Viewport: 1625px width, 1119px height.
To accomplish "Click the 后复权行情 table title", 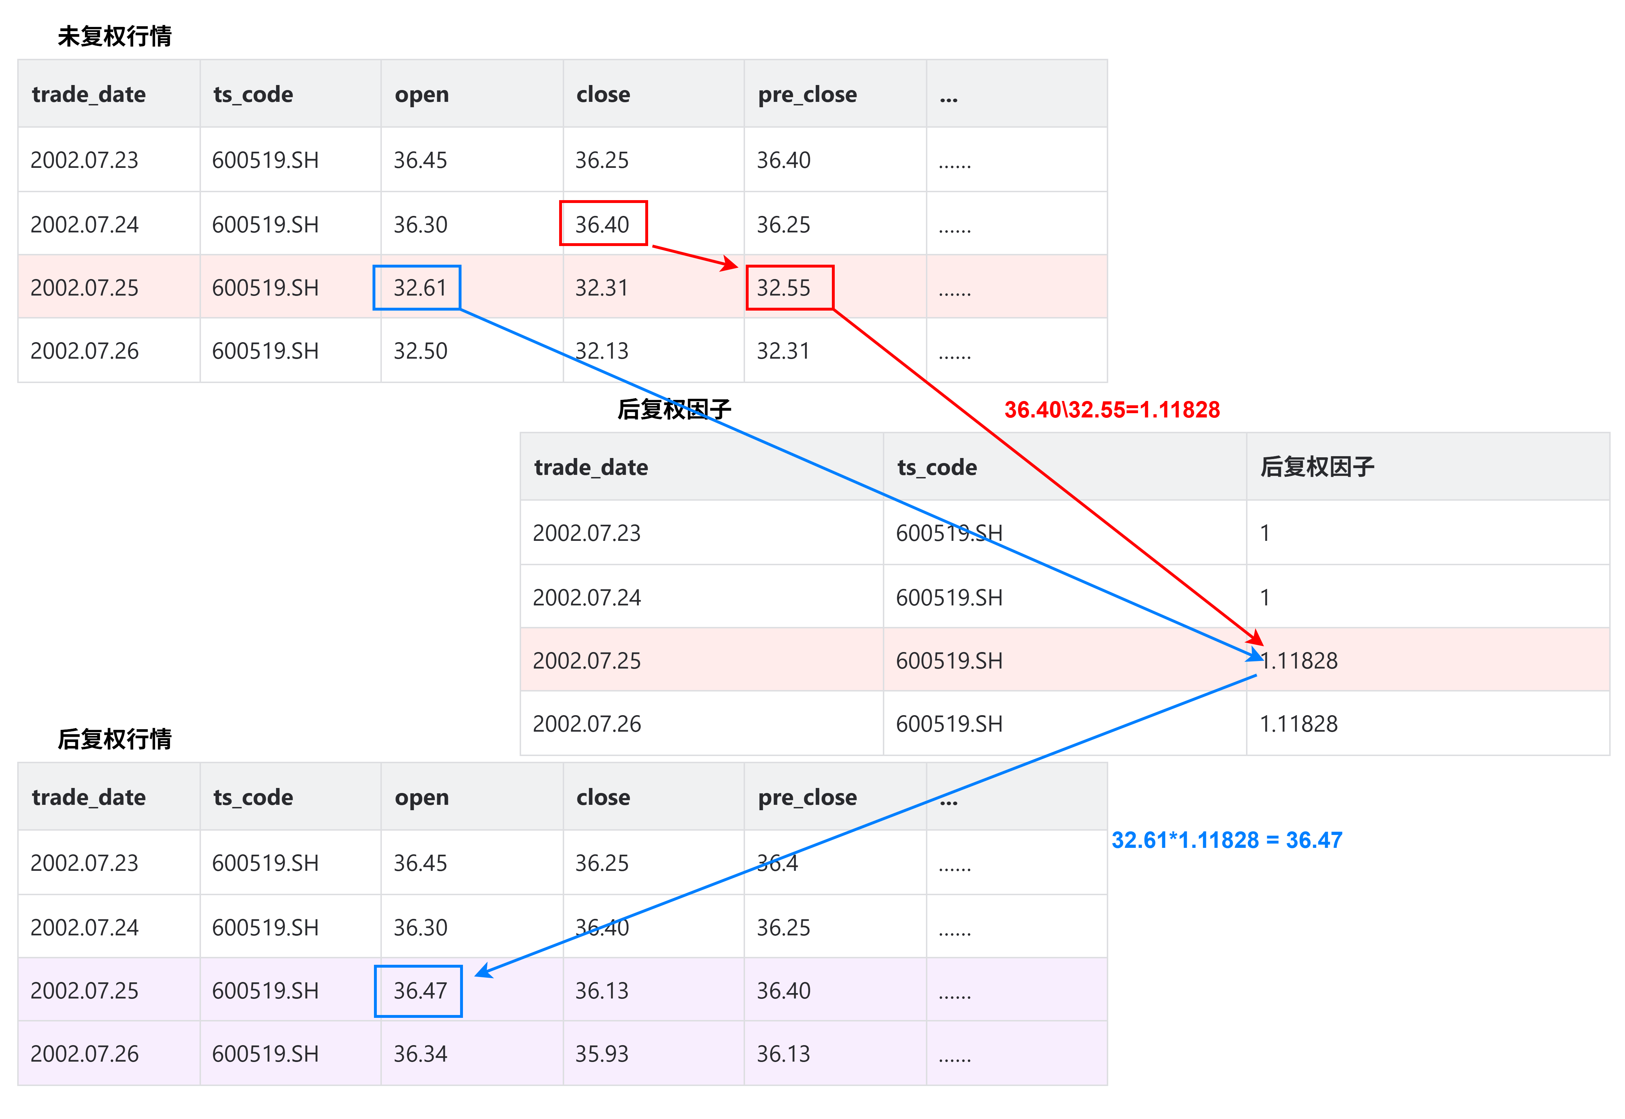I will click(114, 739).
